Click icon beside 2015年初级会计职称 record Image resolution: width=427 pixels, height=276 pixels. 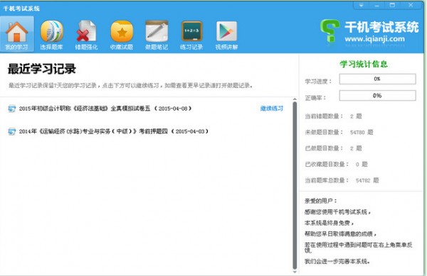coord(11,109)
